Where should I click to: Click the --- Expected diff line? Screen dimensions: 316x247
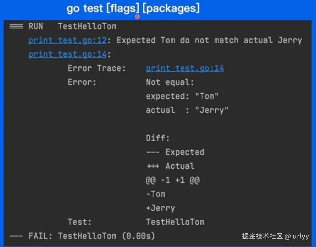(x=175, y=152)
